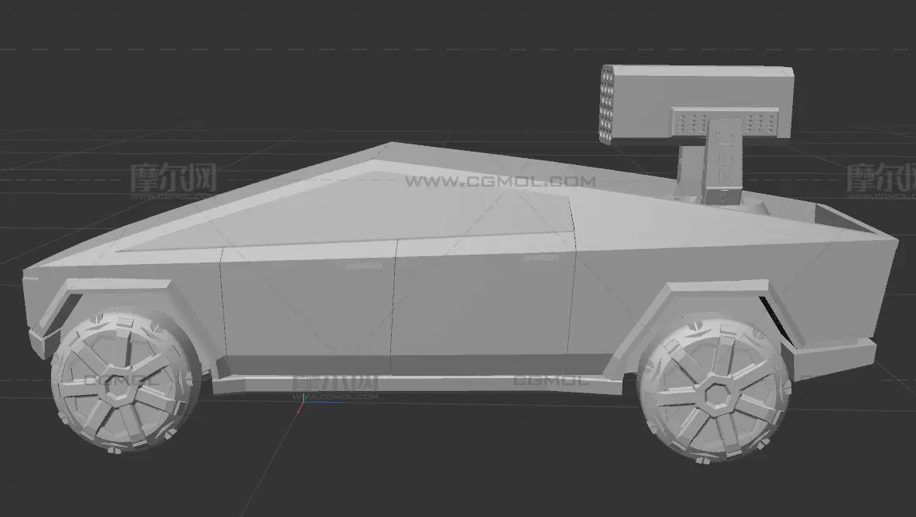Click the rear wheel arch fender
The height and width of the screenshot is (517, 916).
[x=710, y=291]
